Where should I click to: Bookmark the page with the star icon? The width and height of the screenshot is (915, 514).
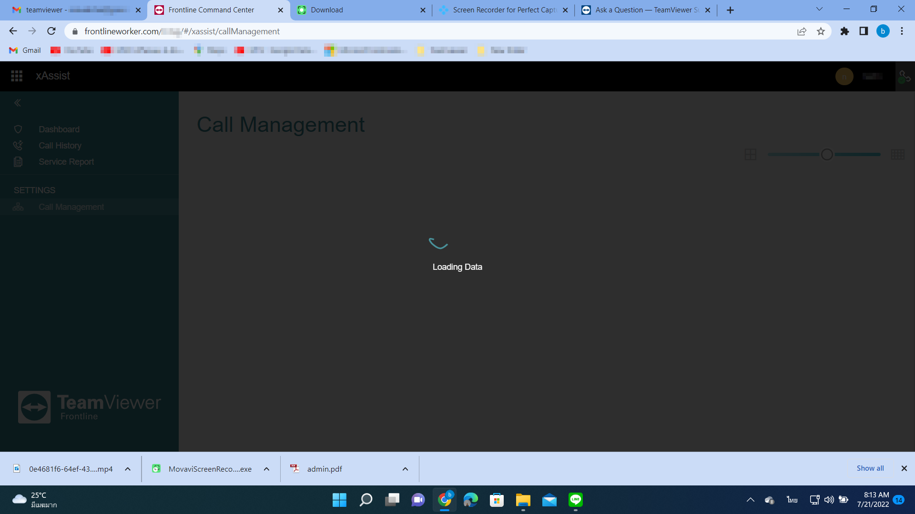821,31
